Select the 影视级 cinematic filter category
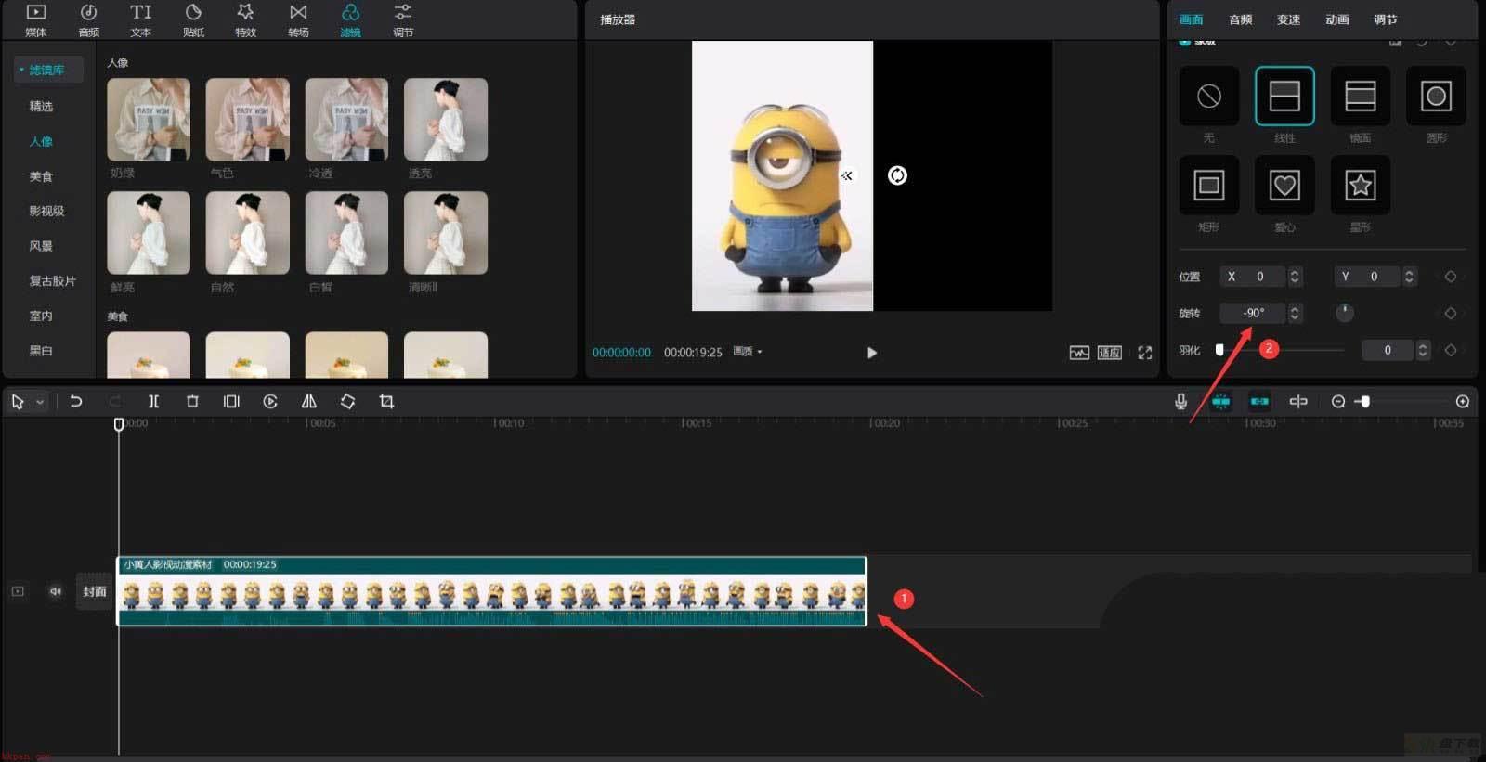 point(46,211)
